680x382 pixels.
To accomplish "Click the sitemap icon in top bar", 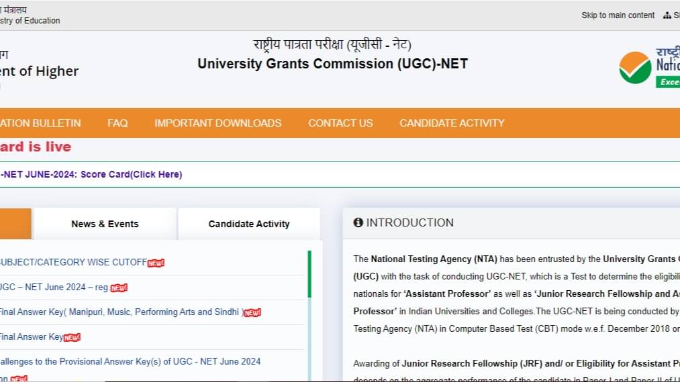I will point(667,15).
